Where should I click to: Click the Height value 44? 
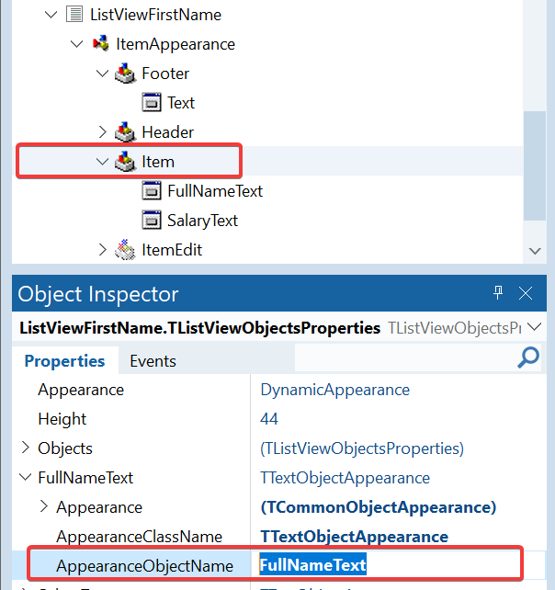(269, 419)
